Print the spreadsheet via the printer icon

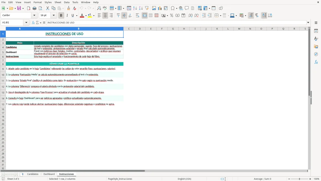tap(35, 8)
